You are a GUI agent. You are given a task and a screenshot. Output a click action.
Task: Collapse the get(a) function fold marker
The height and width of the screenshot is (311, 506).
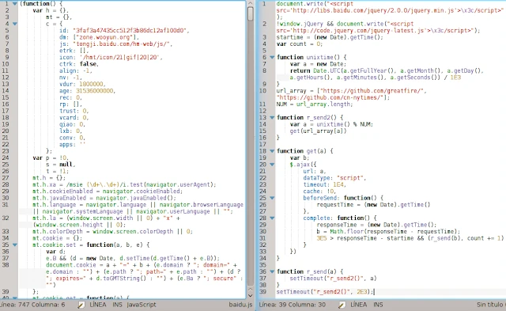click(x=272, y=151)
